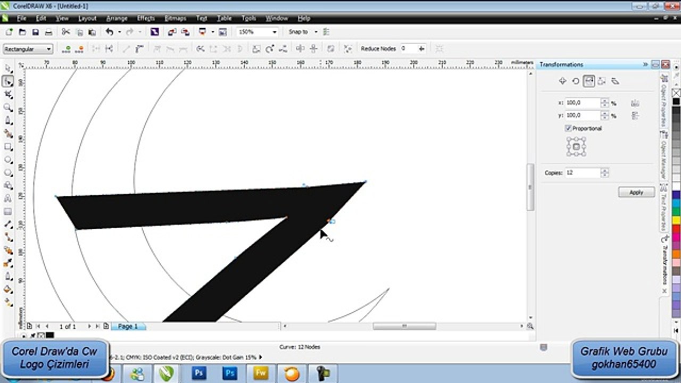Click the CorelDRAW taskbar icon
The image size is (681, 383).
click(x=167, y=373)
